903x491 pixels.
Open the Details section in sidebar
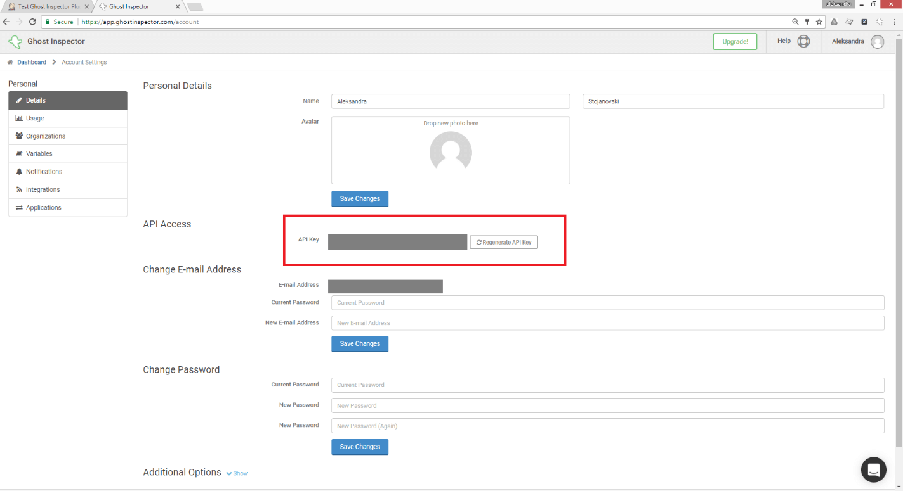click(68, 100)
